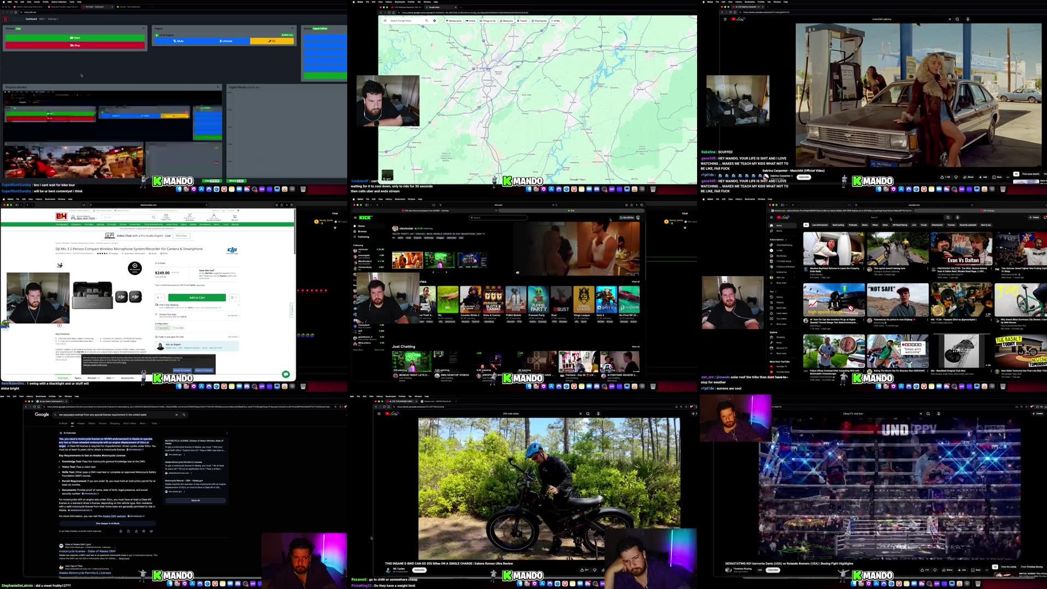This screenshot has height=589, width=1047.
Task: Unmute the Vinyl Ingest audio
Action: (226, 41)
